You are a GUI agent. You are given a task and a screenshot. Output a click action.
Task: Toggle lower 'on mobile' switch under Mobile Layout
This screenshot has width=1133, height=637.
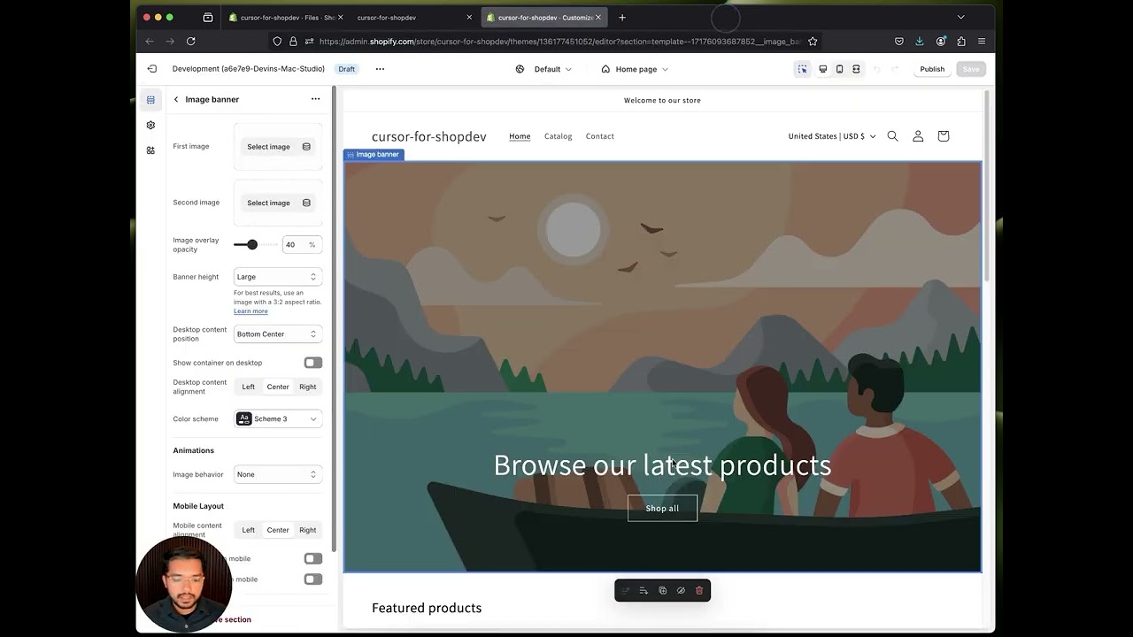click(x=312, y=579)
